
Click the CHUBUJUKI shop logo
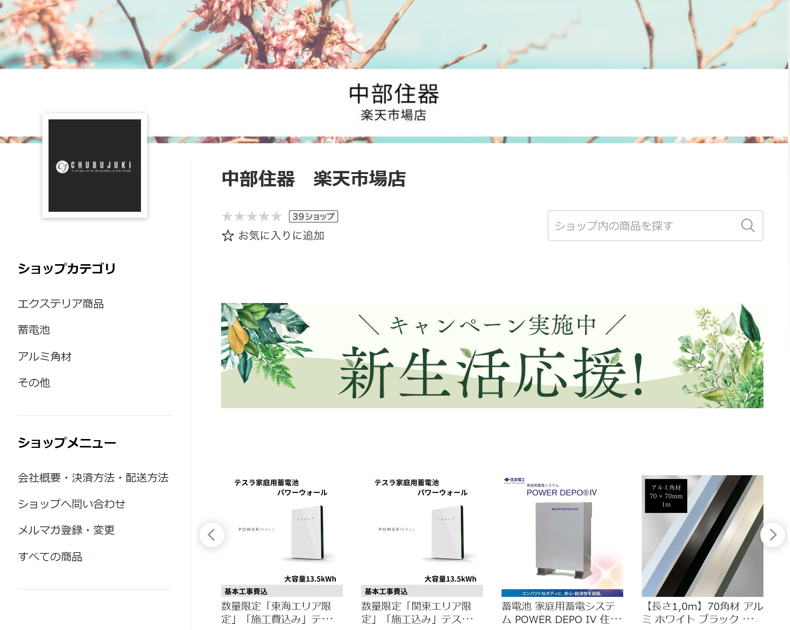(95, 166)
